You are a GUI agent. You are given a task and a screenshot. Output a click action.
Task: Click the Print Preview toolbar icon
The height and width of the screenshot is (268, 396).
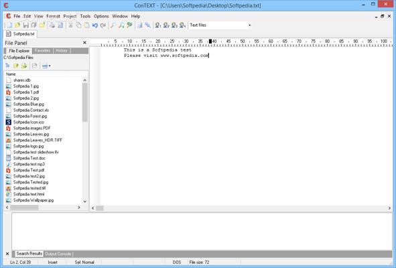click(60, 25)
